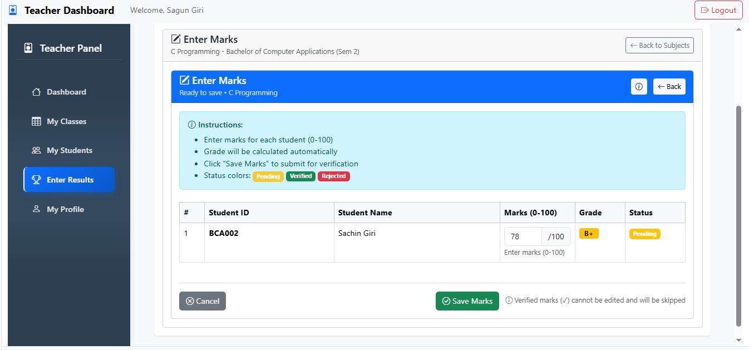This screenshot has height=350, width=749.
Task: Click the Teacher Panel badge icon
Action: [x=28, y=48]
